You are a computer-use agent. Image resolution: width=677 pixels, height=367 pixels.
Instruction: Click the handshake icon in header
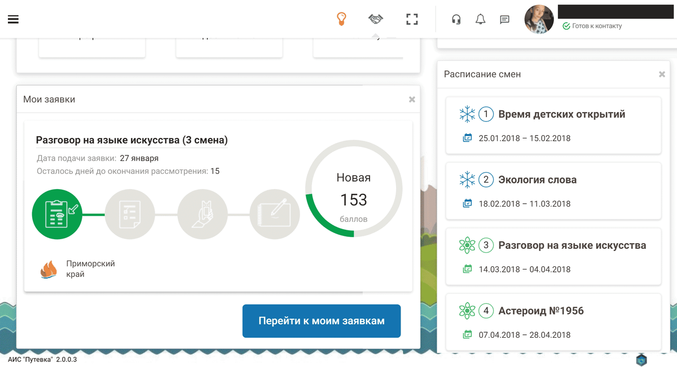[376, 19]
